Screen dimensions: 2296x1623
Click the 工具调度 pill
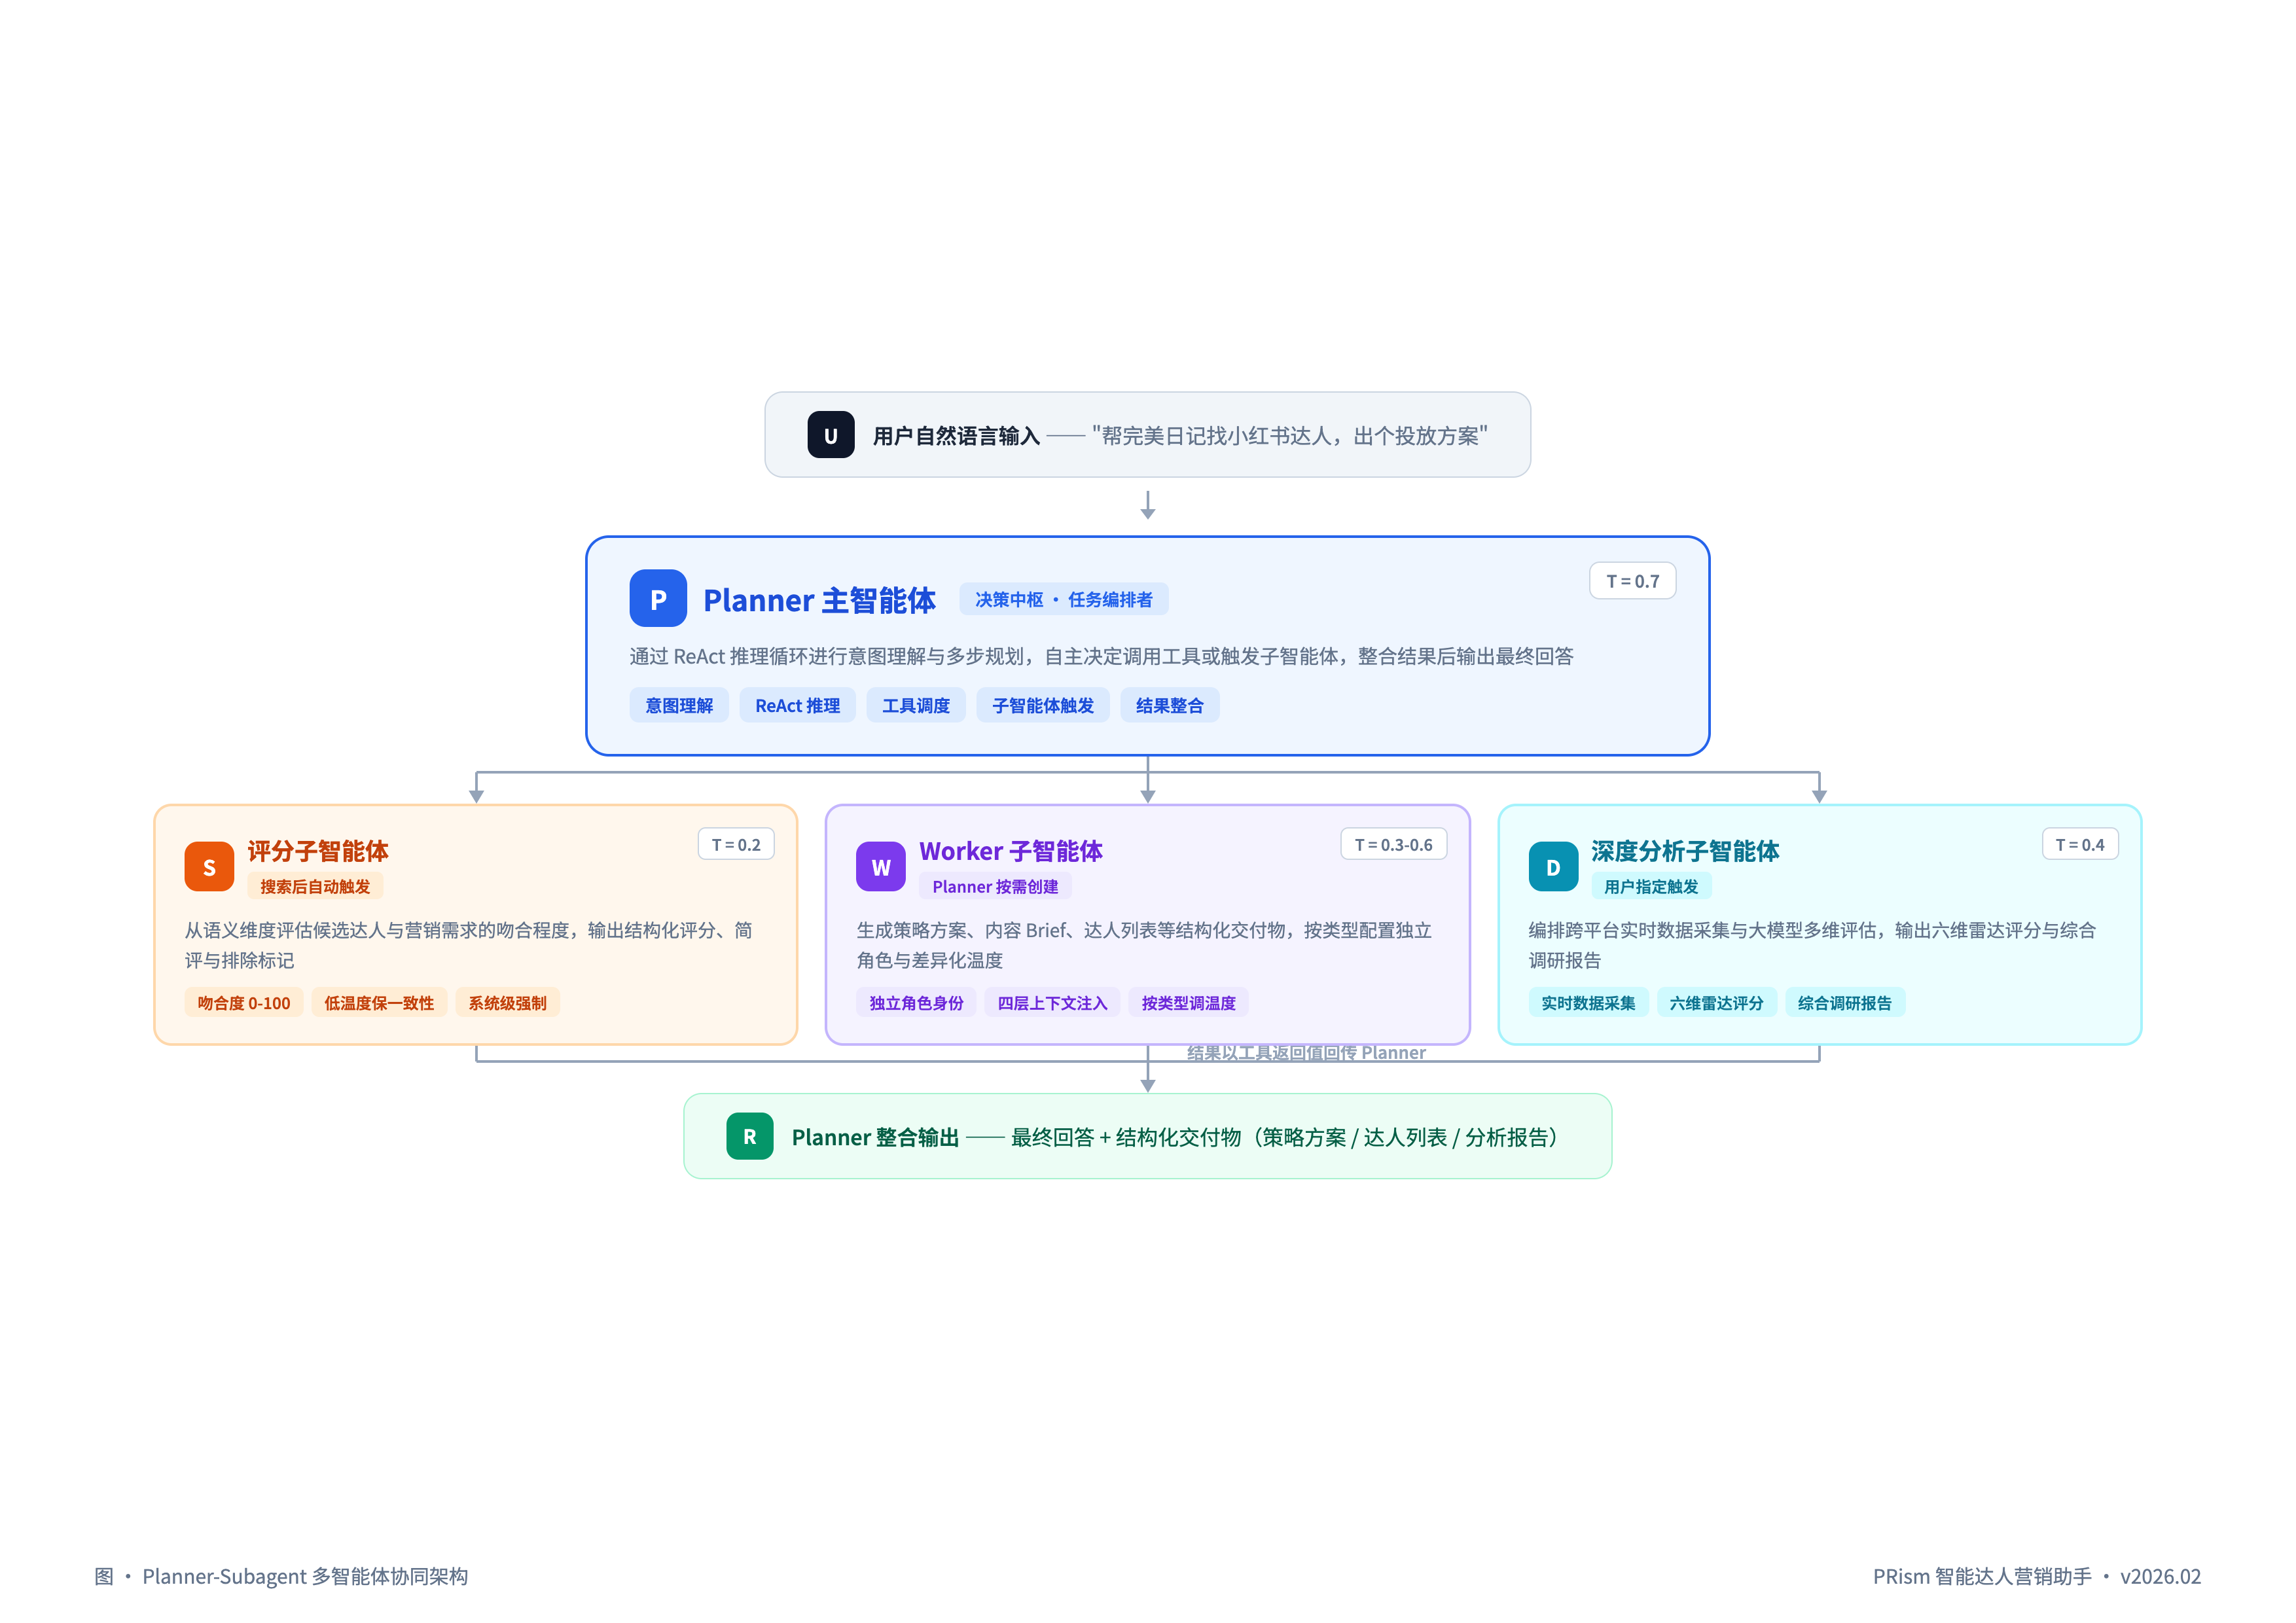[x=915, y=705]
